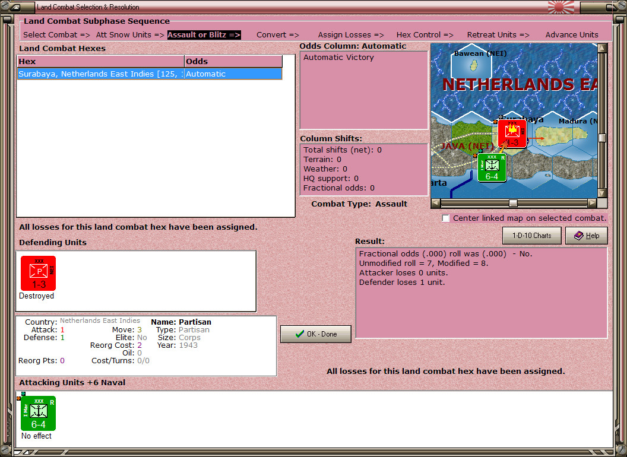Click Total shifts (net): 0 line
The image size is (627, 457).
342,150
